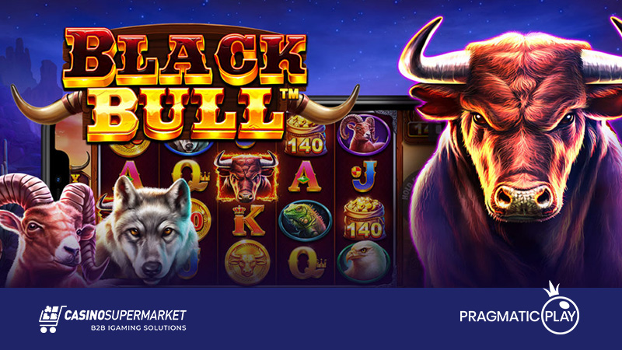Click the crown atop the Pragmatic Play logo
Viewport: 622px width, 350px height.
[551, 289]
